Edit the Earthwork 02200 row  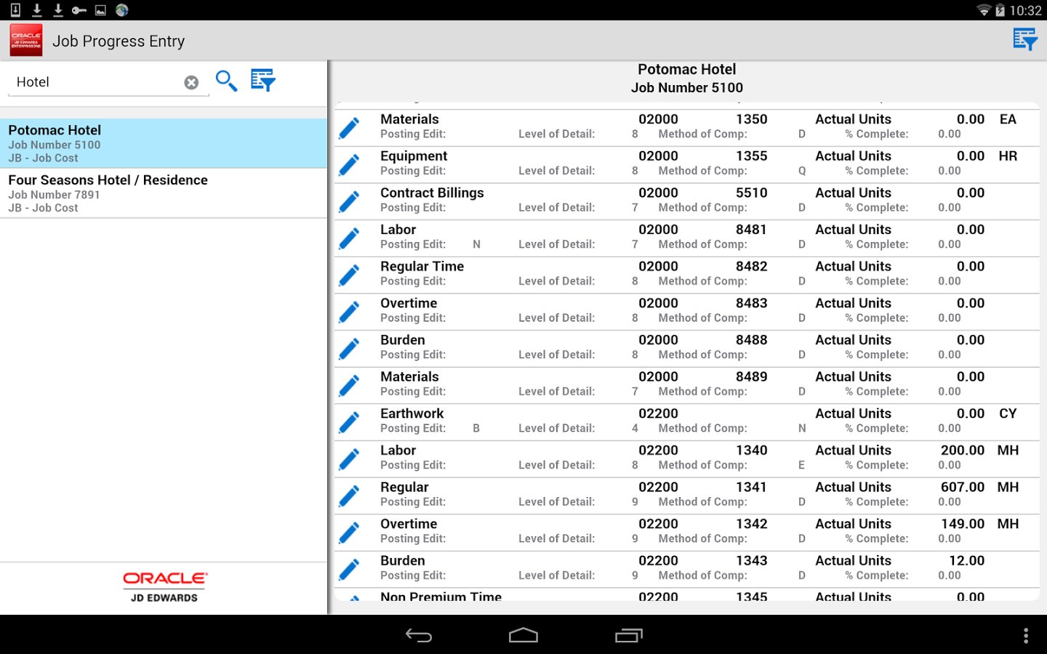[349, 422]
